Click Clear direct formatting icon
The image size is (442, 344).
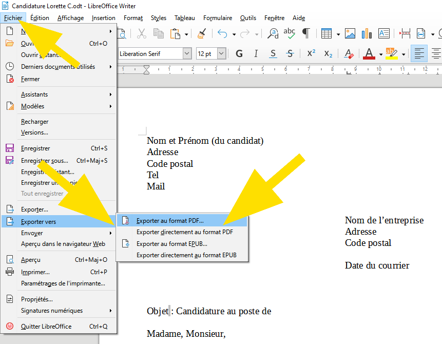[x=349, y=53]
